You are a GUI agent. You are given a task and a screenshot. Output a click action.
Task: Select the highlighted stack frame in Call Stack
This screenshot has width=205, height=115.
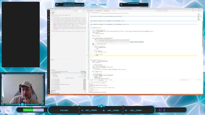68,73
